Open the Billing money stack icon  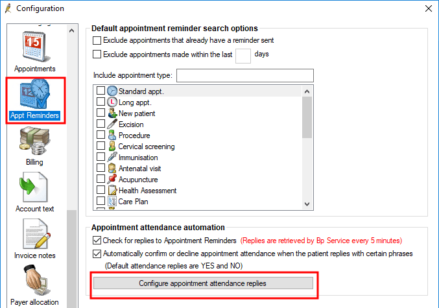tap(34, 141)
